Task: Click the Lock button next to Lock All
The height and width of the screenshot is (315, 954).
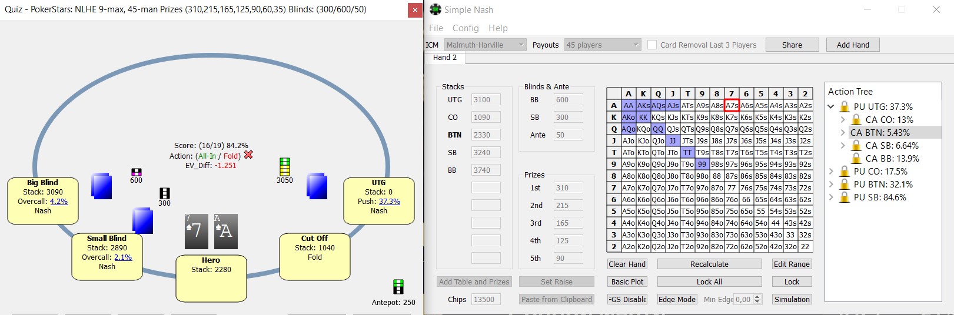Action: pyautogui.click(x=792, y=282)
